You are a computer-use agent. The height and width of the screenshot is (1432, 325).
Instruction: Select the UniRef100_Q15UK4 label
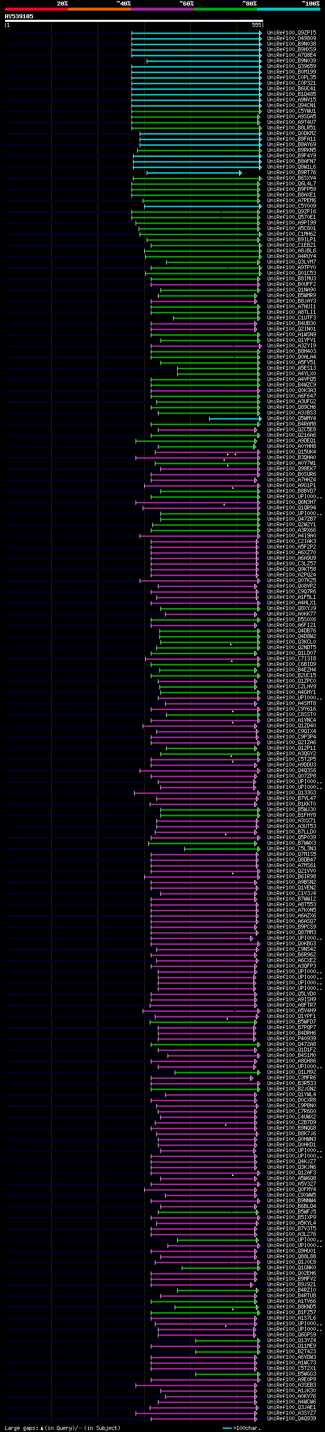(x=291, y=452)
